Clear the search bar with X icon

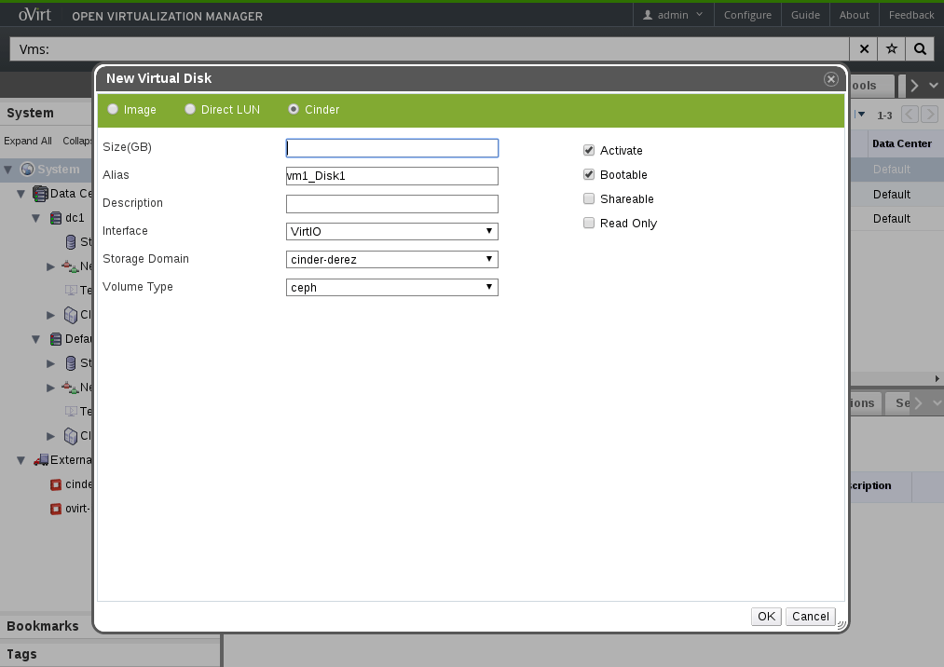(864, 49)
